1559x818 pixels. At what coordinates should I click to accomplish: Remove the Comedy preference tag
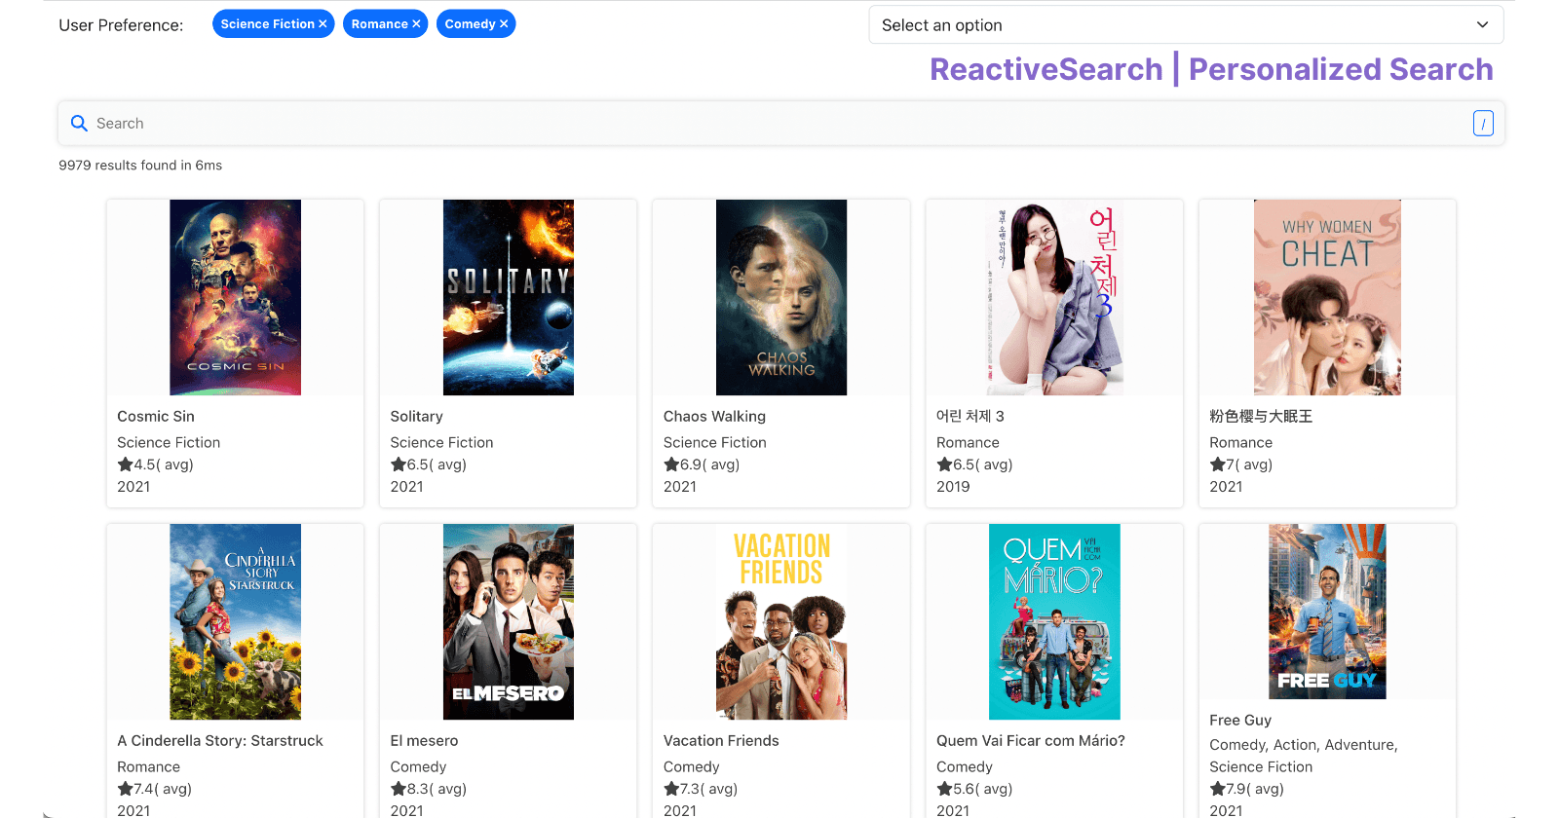click(x=504, y=24)
